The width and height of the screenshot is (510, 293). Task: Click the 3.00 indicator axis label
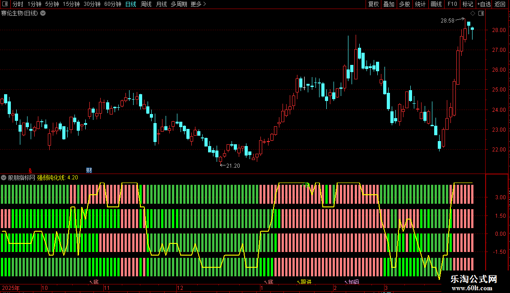500,197
